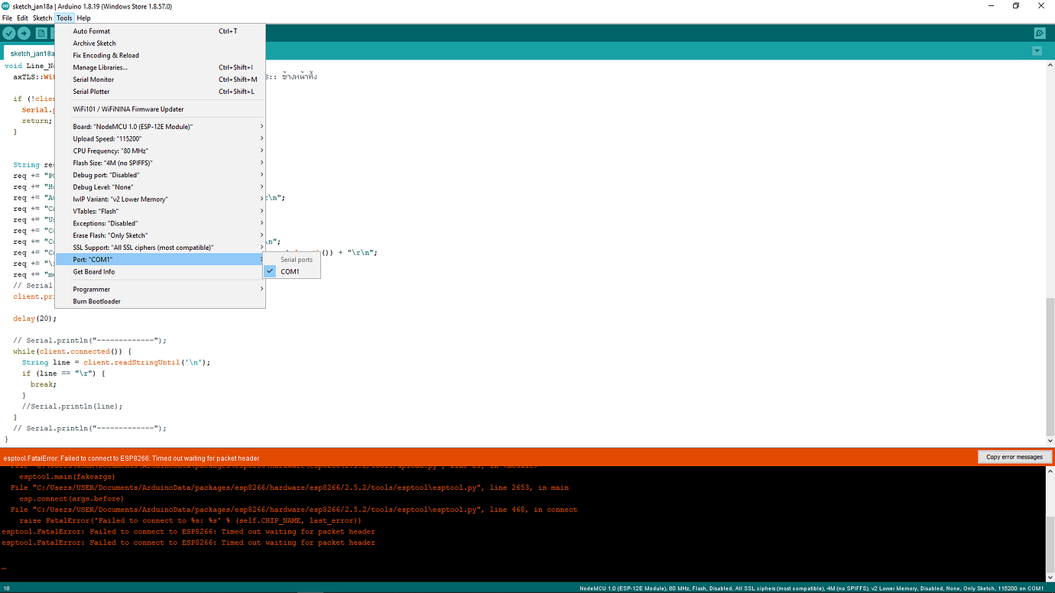
Task: Create a new sketch with the New icon
Action: pyautogui.click(x=40, y=33)
